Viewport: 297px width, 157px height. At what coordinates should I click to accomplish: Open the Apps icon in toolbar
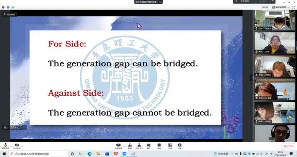click(x=170, y=146)
